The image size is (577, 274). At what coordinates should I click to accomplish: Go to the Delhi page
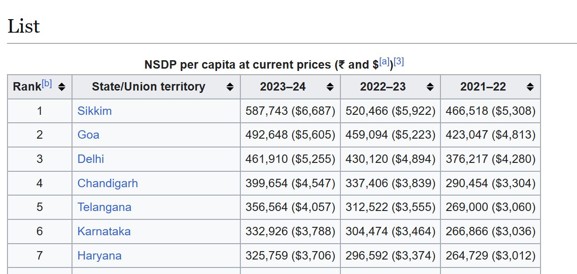91,159
